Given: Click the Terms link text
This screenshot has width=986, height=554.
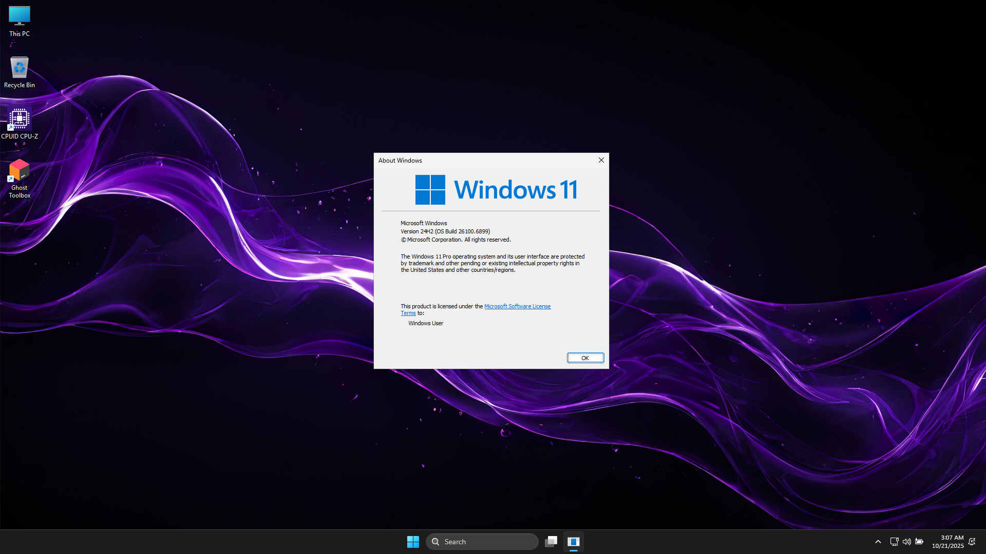Looking at the screenshot, I should tap(408, 313).
